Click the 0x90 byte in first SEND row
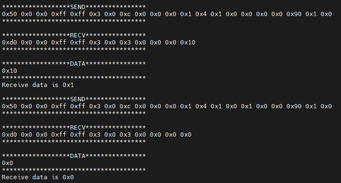Screen dimensions: 341x183 point(294,14)
